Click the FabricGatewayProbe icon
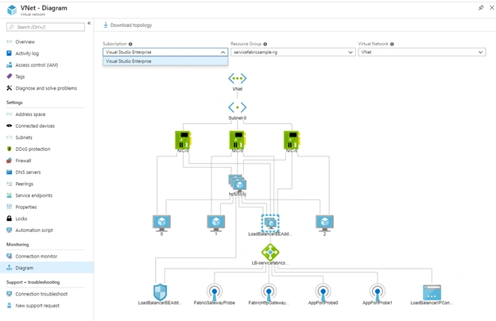 [215, 292]
